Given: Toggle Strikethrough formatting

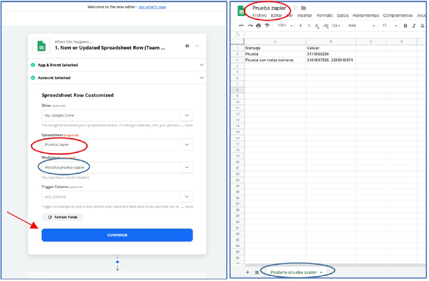Looking at the screenshot, I should 423,25.
